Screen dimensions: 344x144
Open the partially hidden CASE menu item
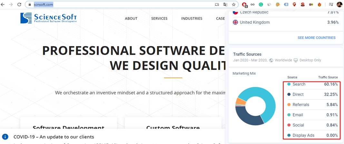(221, 19)
